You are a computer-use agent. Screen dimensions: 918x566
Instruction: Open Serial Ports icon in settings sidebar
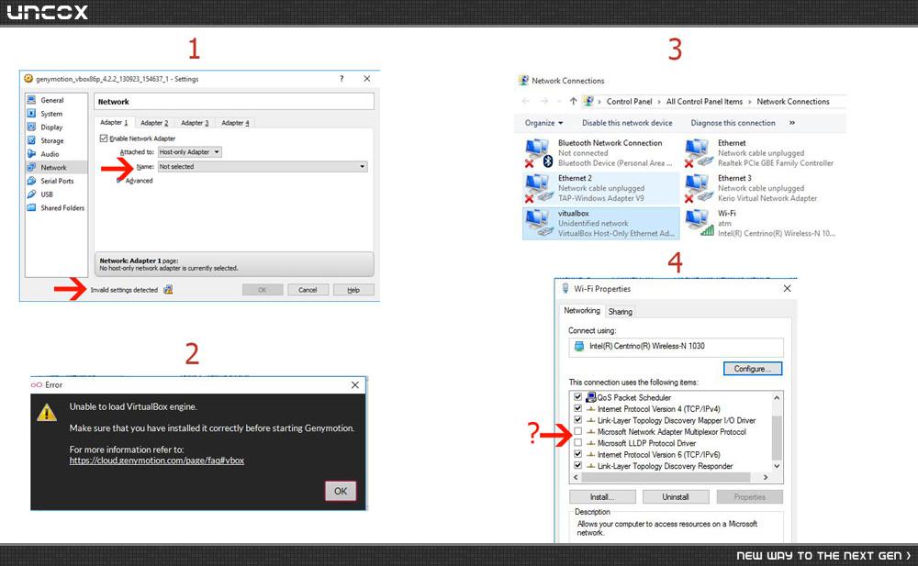pyautogui.click(x=31, y=181)
